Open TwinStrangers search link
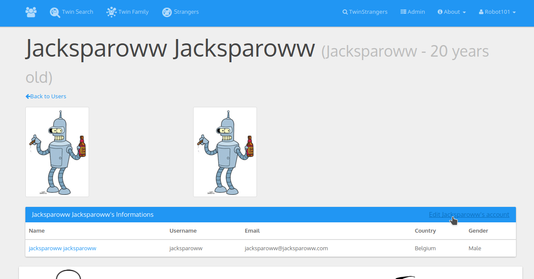Viewport: 534px width, 279px height. pyautogui.click(x=365, y=12)
